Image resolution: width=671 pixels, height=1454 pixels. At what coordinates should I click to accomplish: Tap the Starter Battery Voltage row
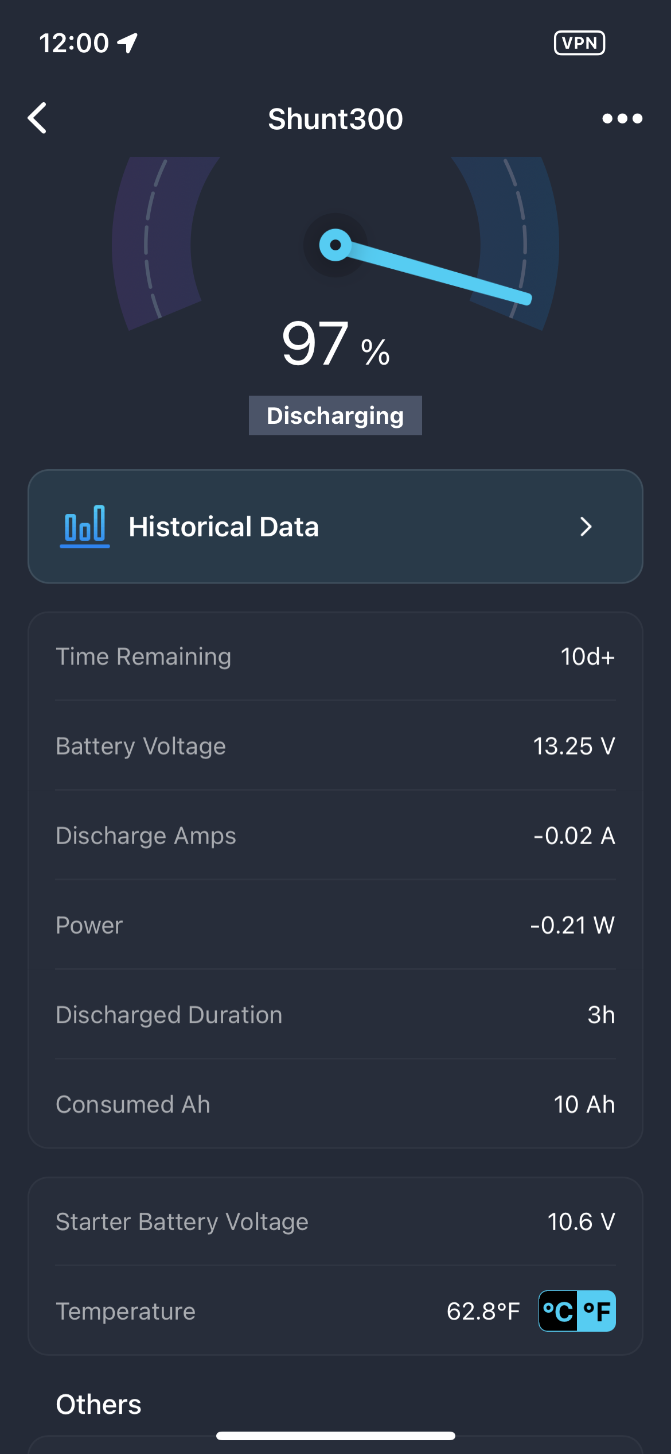(335, 1221)
